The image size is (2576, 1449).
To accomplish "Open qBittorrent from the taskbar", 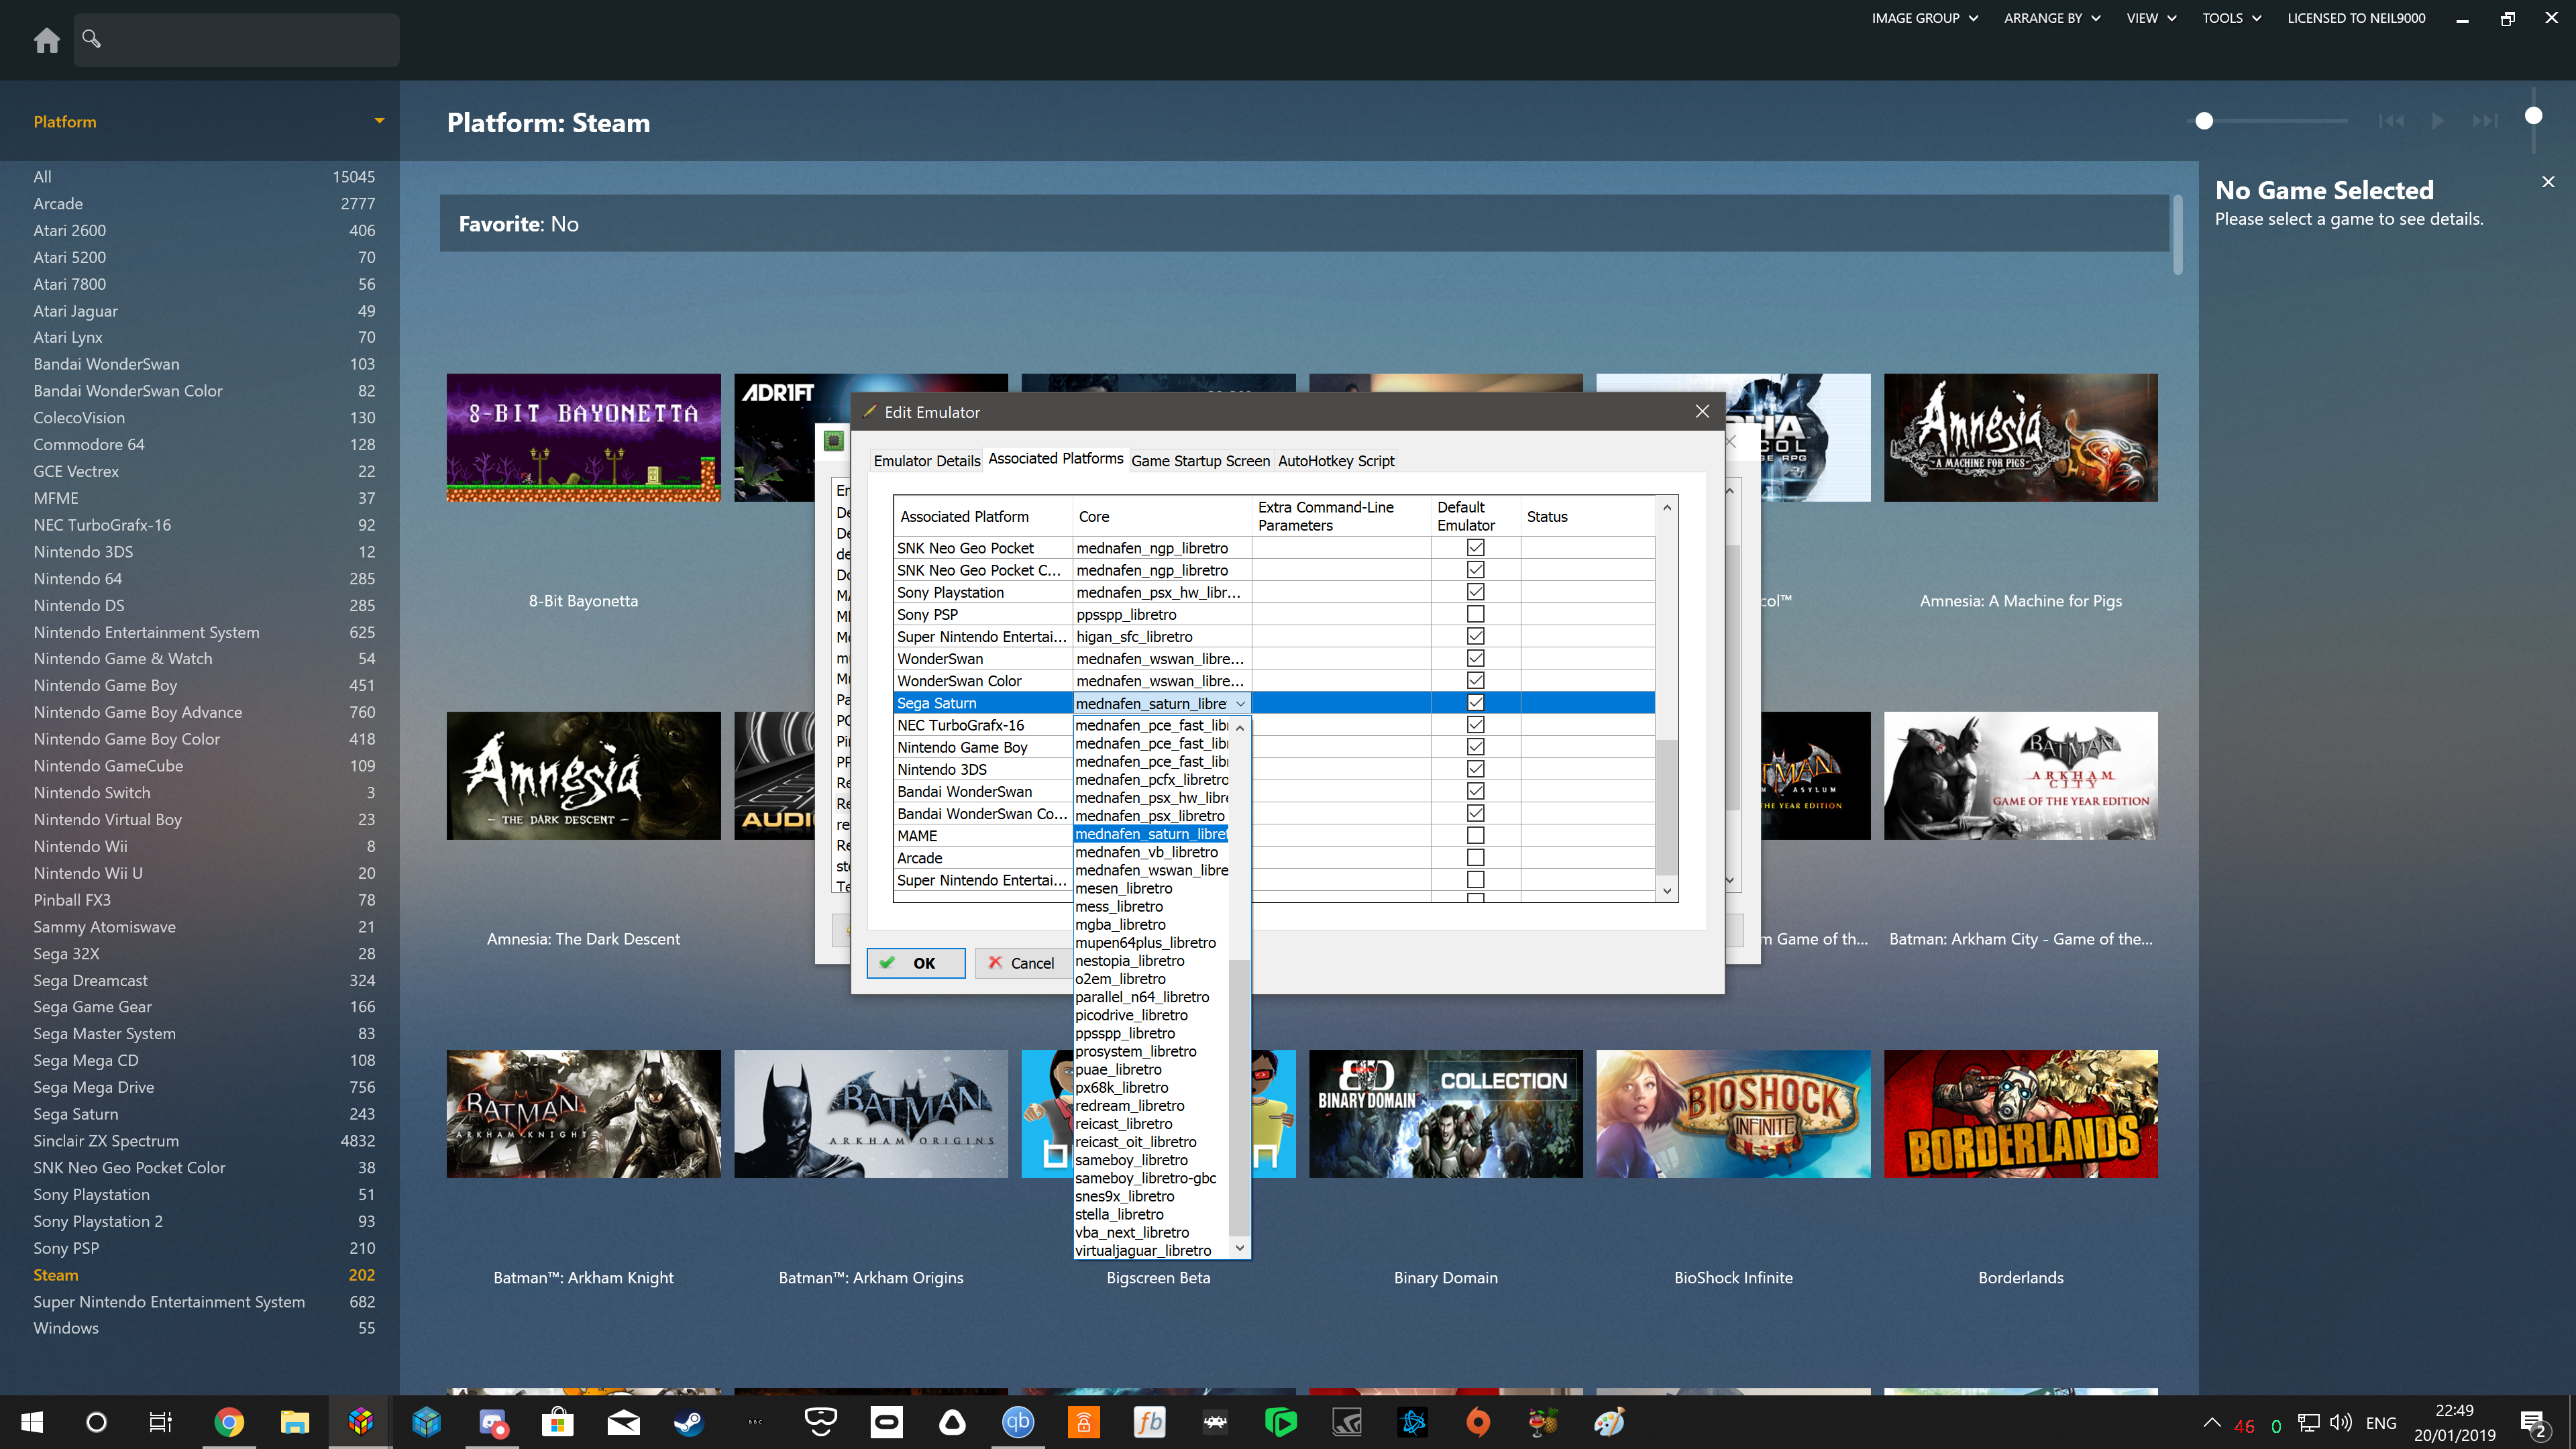I will tap(1018, 1422).
